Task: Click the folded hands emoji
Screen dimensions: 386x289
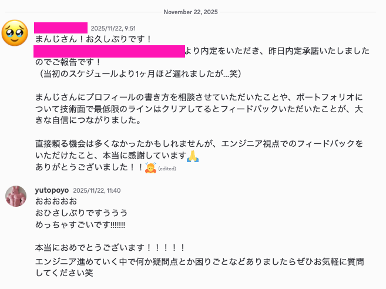Action: tap(193, 156)
